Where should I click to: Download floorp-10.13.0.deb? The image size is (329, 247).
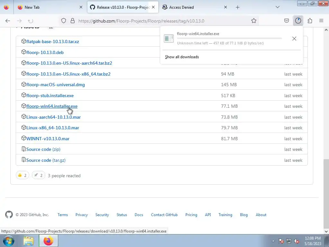click(x=45, y=52)
